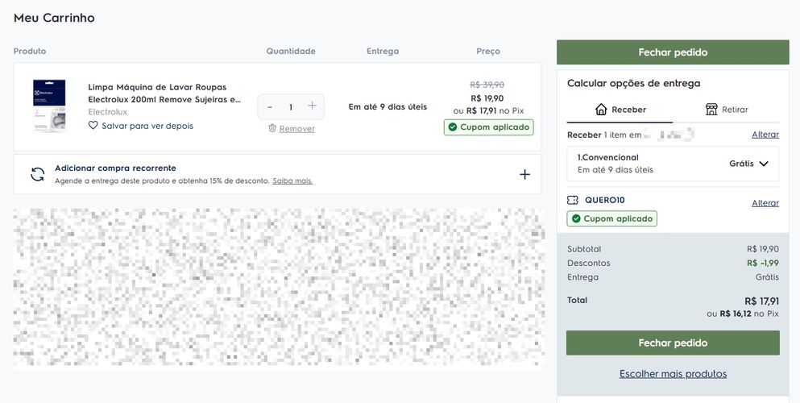Click the QUERO10 coupon code text
Screen dimensions: 800x403
coord(604,200)
